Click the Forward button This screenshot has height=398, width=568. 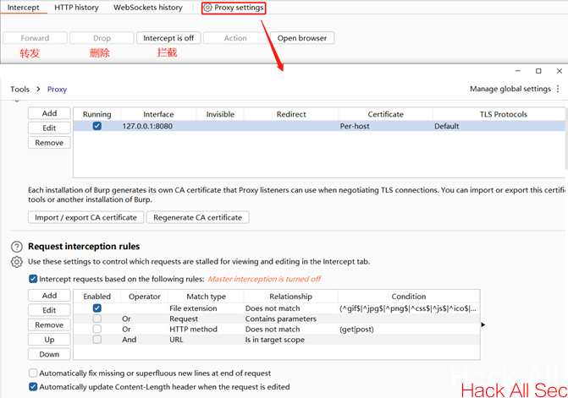click(35, 38)
